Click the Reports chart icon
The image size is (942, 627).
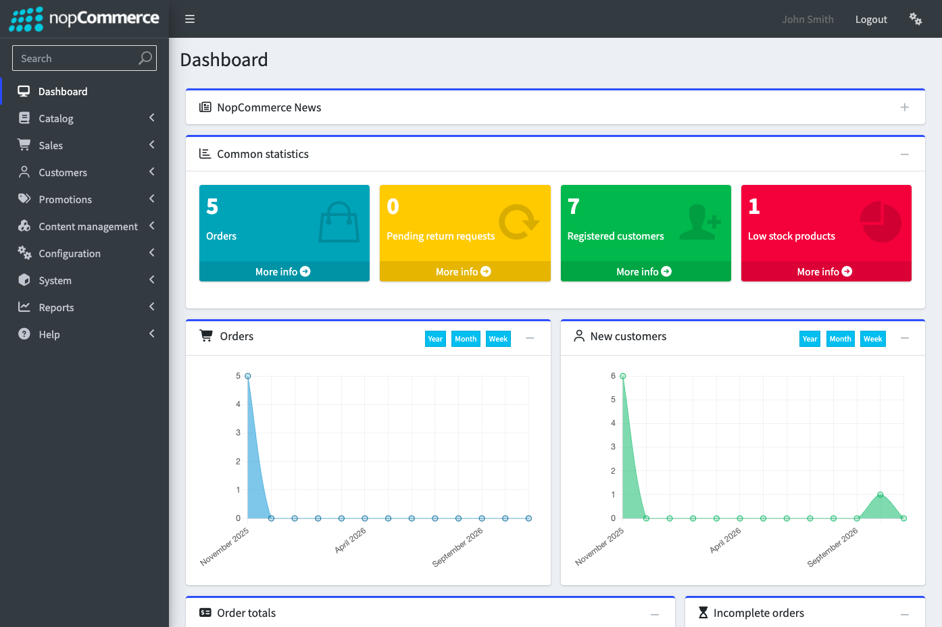click(24, 306)
